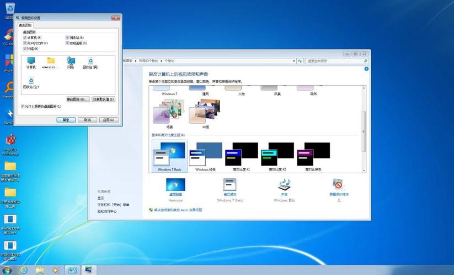The image size is (454, 275).
Task: Launch Internet Explorer from taskbar
Action: tap(24, 270)
